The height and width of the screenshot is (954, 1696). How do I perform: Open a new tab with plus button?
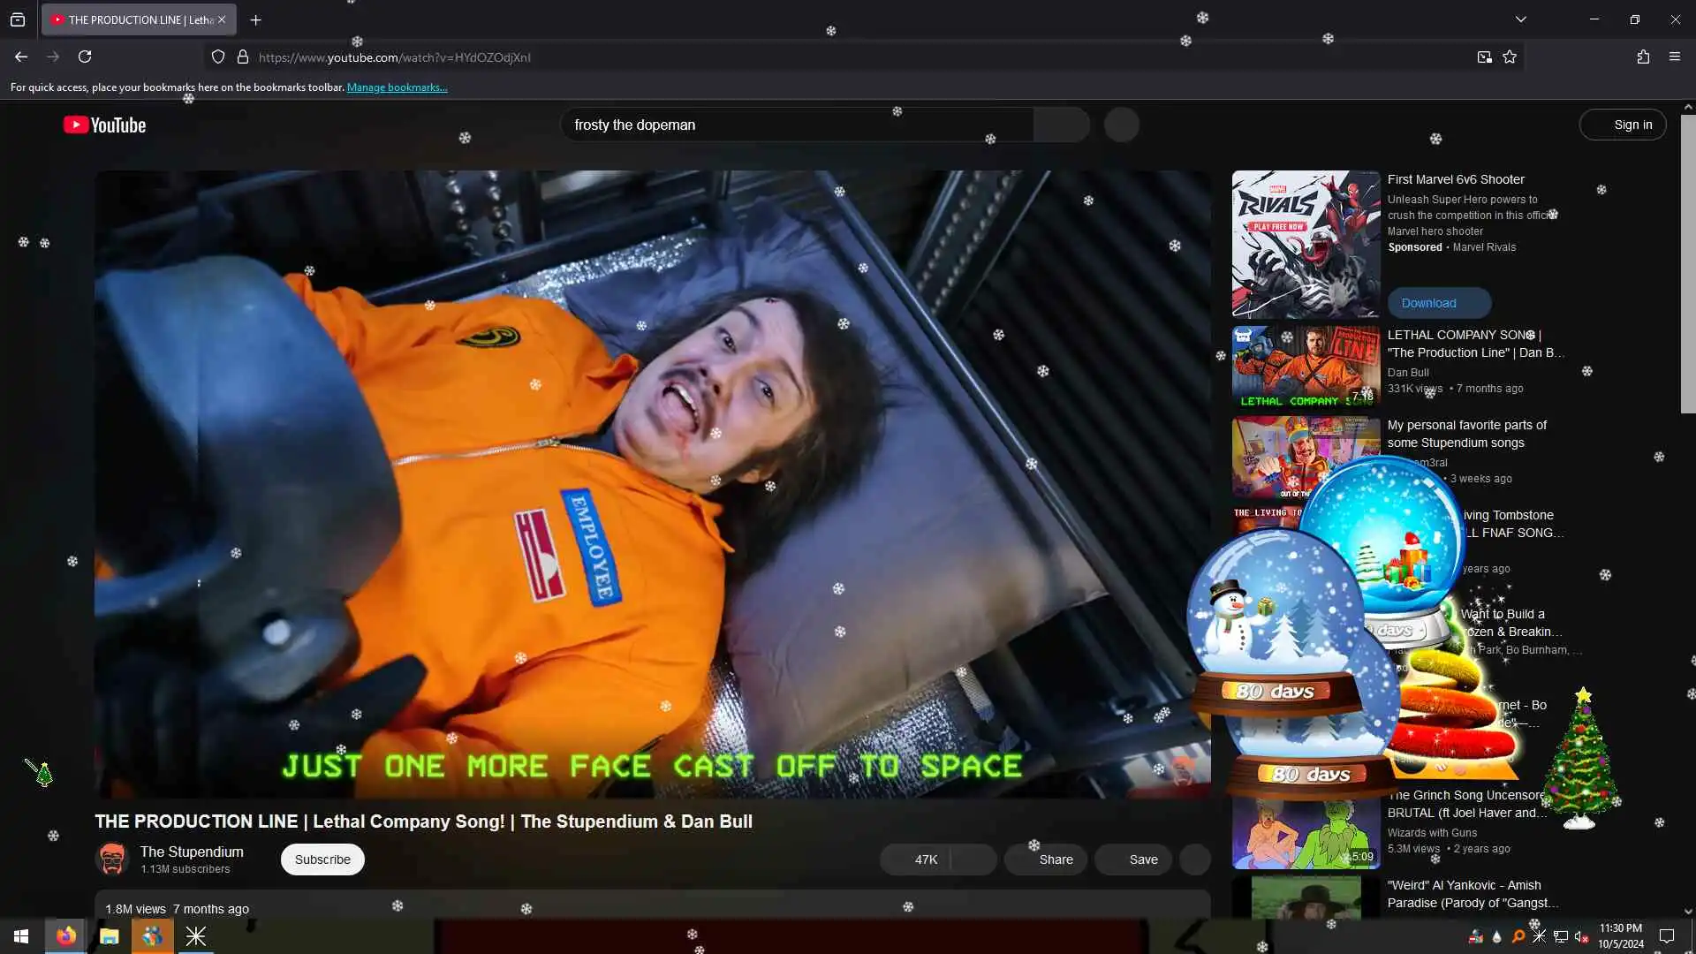coord(255,19)
